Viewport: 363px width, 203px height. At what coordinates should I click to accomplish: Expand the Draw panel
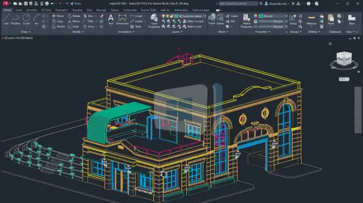coord(25,32)
